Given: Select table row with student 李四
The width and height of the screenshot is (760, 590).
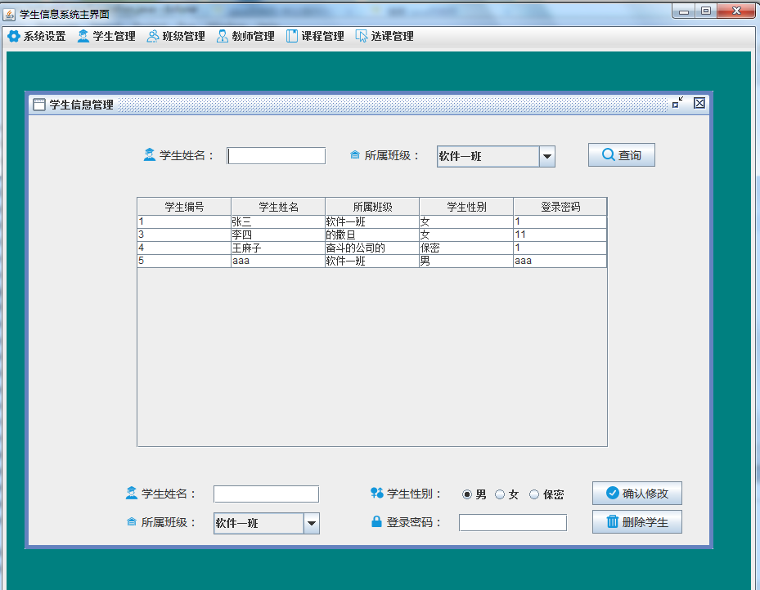Looking at the screenshot, I should (371, 235).
